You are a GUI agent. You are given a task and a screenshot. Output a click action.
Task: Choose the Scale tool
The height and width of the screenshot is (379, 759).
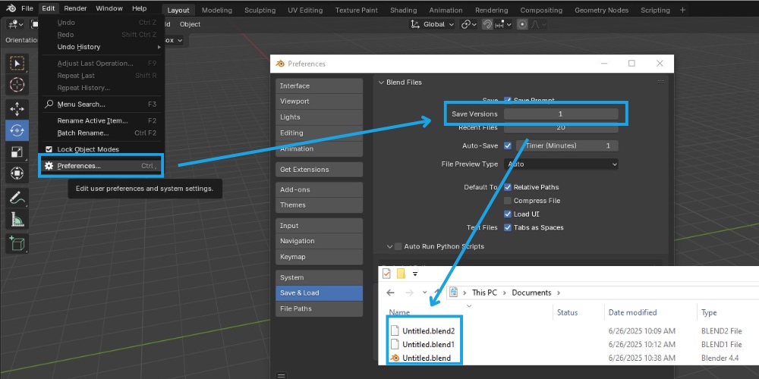pos(17,152)
